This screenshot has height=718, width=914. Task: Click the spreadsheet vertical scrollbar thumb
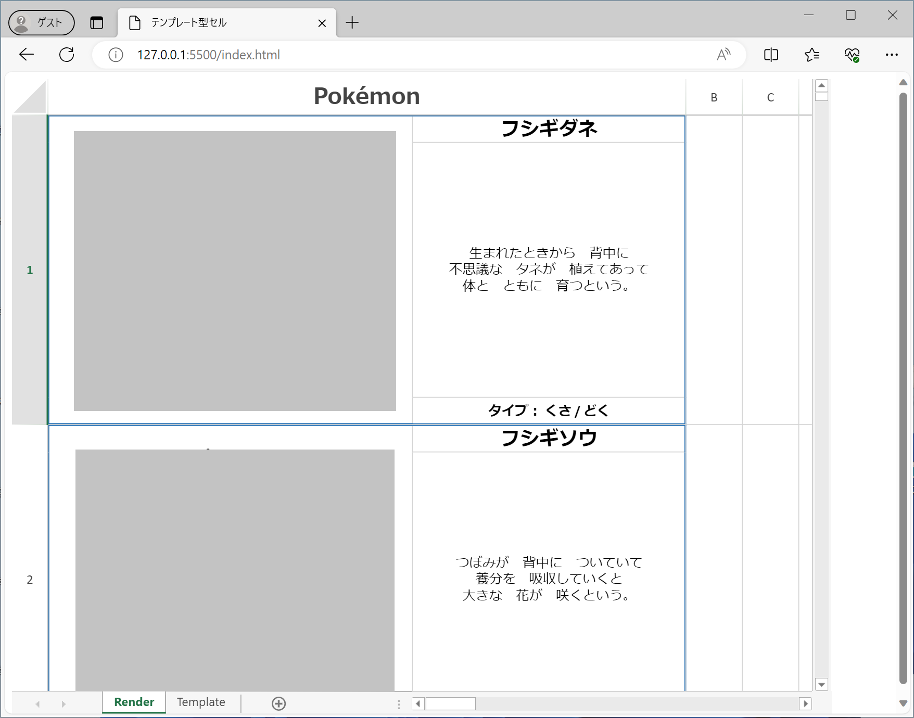[822, 97]
